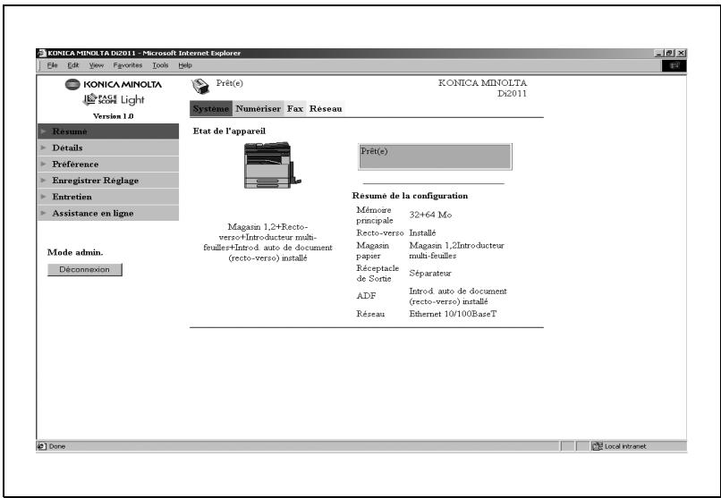Click the Prêt(e) text beside printer icon
Viewport: 721px width, 498px height.
230,83
